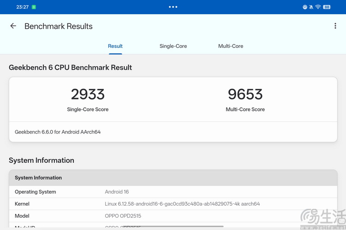Screen dimensions: 346x230
Task: Select the Result tab
Action: pyautogui.click(x=115, y=46)
